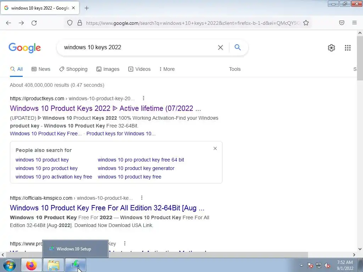The image size is (363, 272).
Task: Open a new browser tab
Action: (86, 8)
